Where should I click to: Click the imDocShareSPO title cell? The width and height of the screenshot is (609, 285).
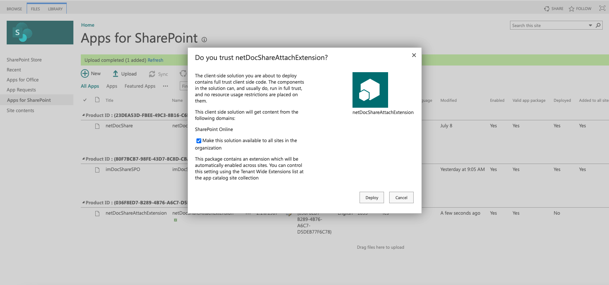123,169
